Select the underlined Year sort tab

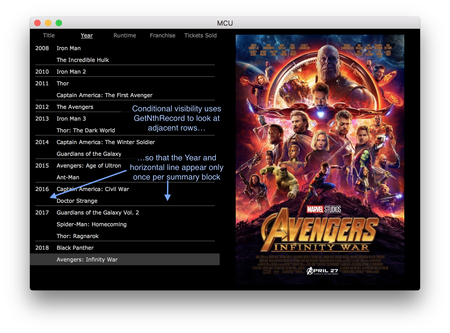pos(87,35)
